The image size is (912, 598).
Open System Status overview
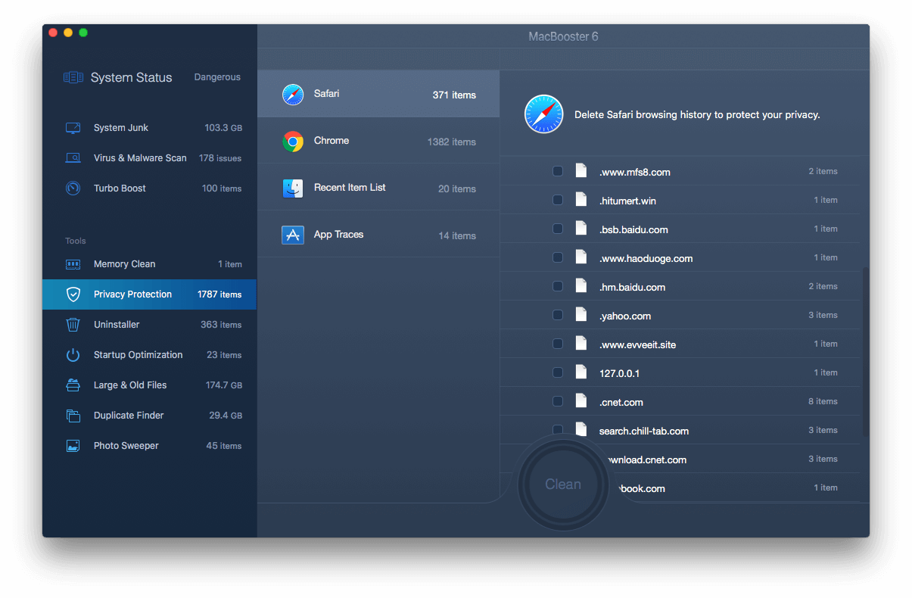click(131, 77)
